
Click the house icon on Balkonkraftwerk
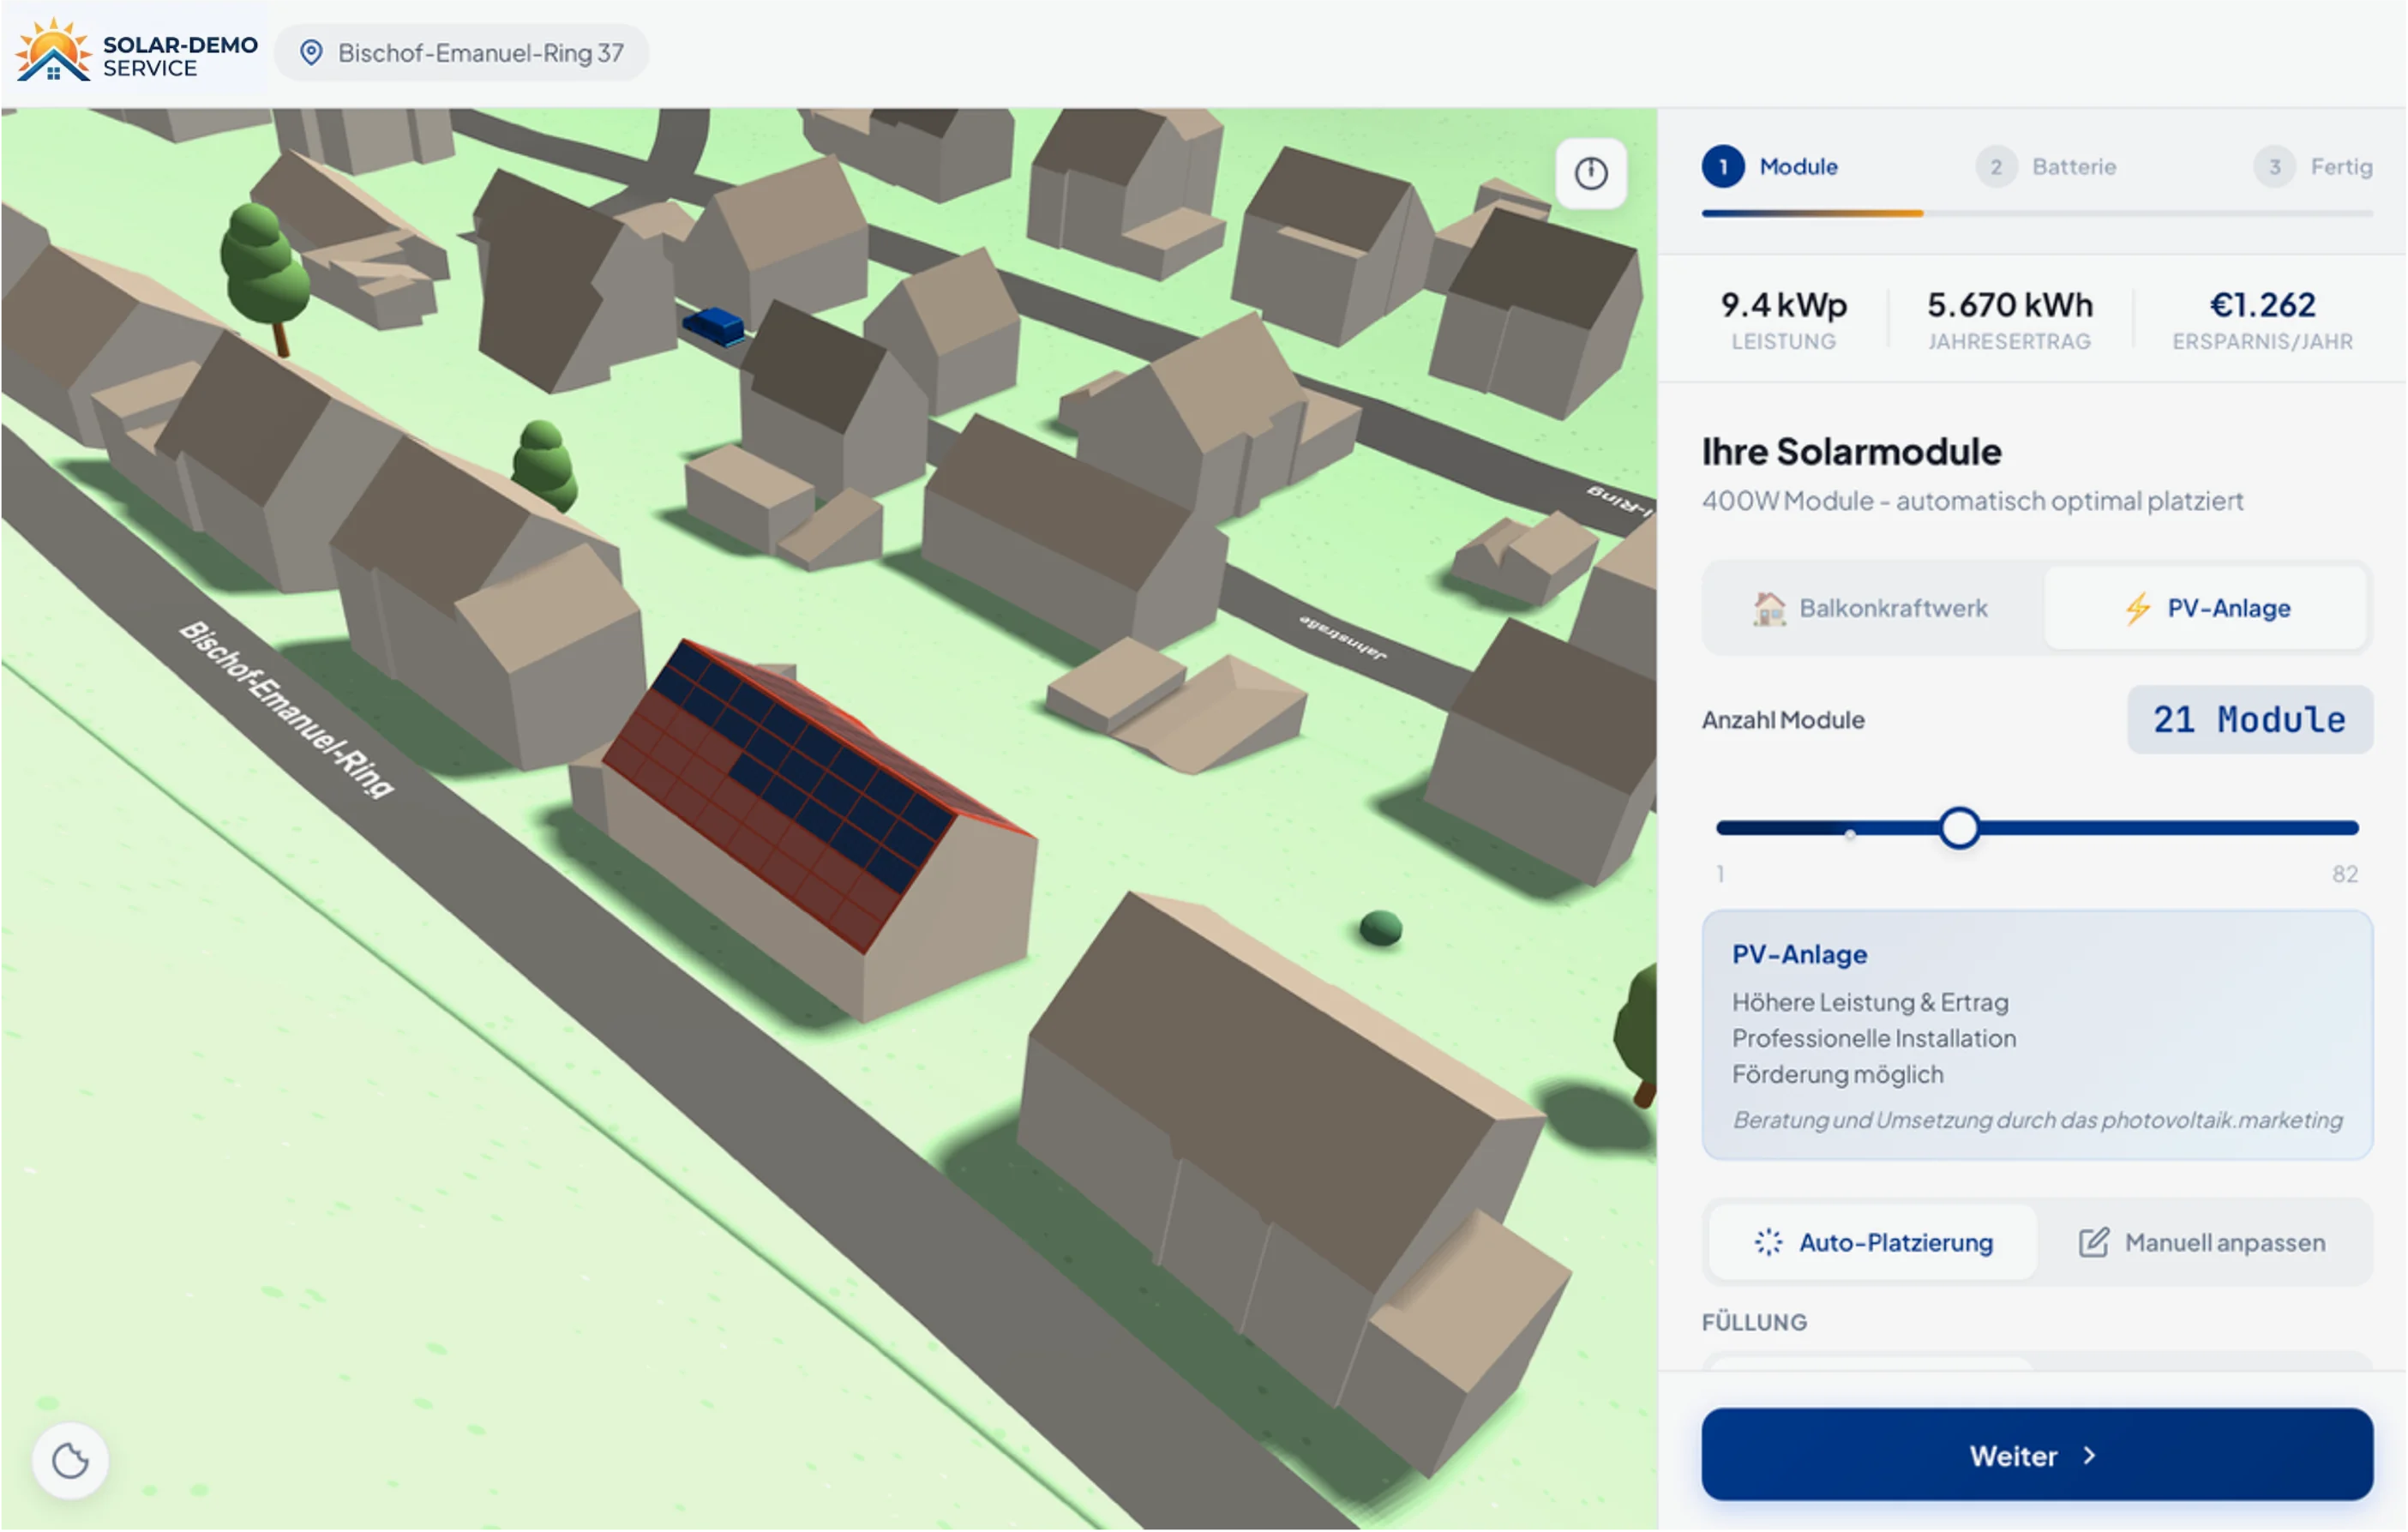1769,608
